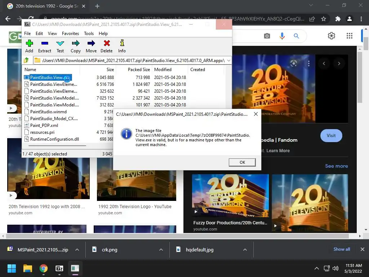Click the Test toolbar icon
Image resolution: width=369 pixels, height=277 pixels.
pyautogui.click(x=60, y=47)
